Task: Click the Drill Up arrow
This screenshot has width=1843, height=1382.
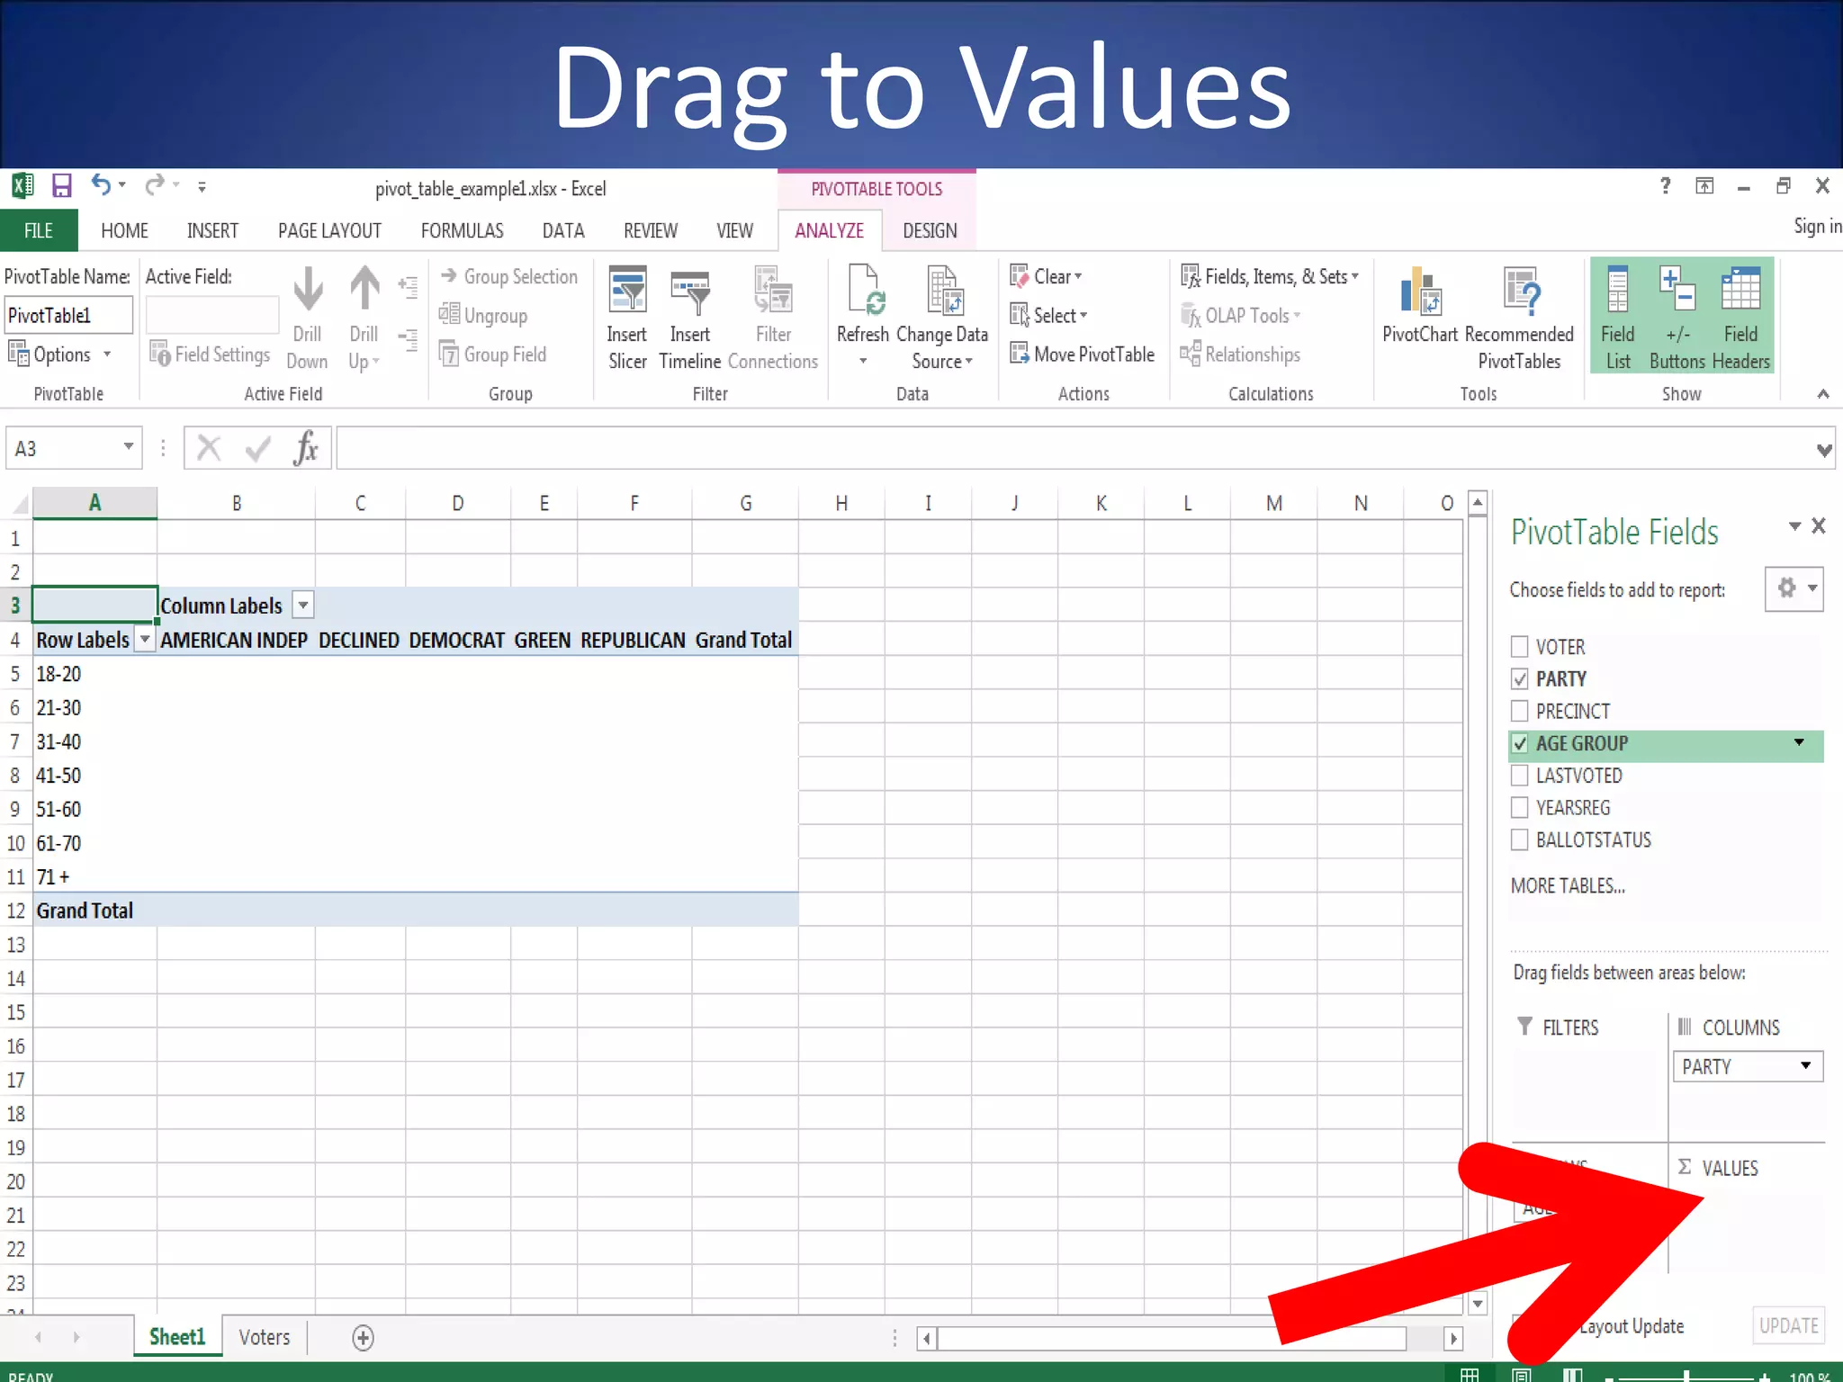Action: 364,319
